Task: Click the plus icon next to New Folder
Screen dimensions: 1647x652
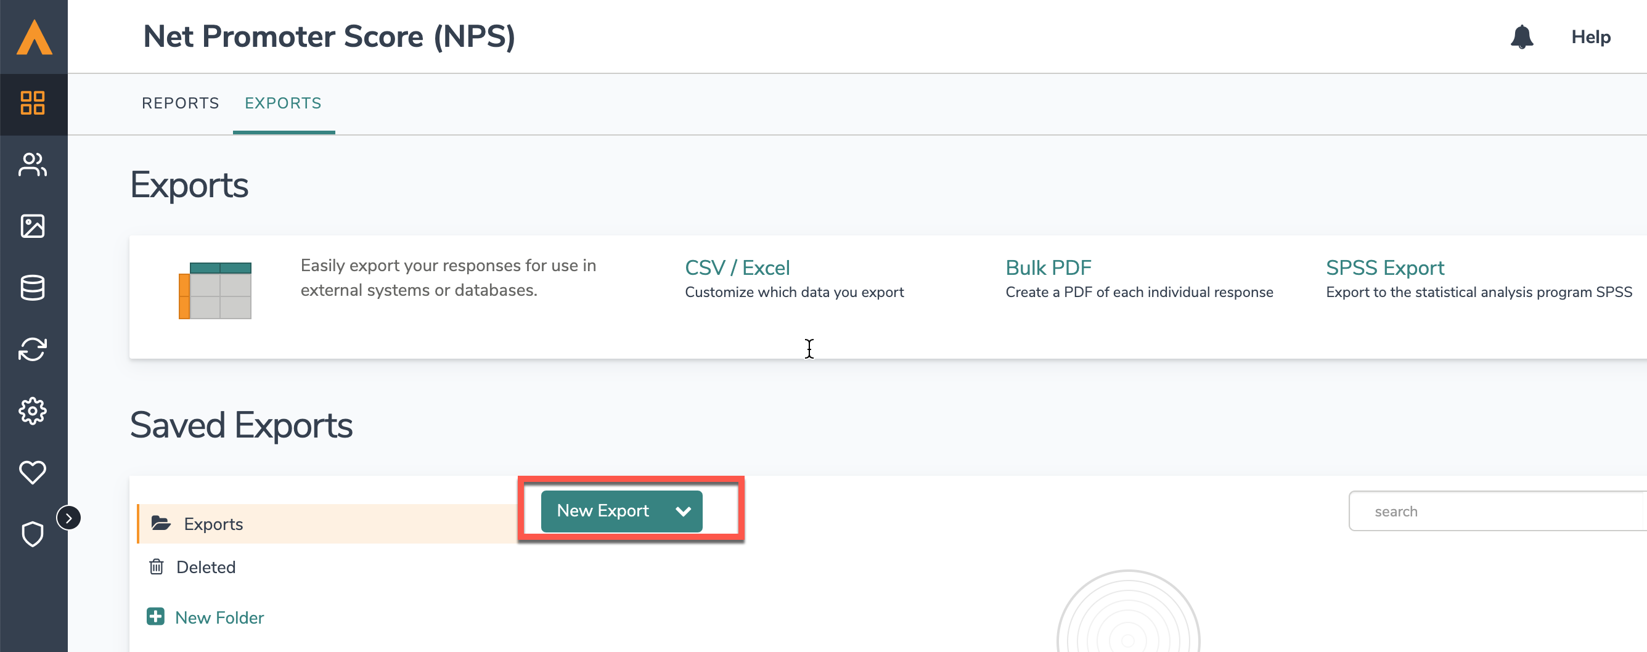Action: point(155,616)
